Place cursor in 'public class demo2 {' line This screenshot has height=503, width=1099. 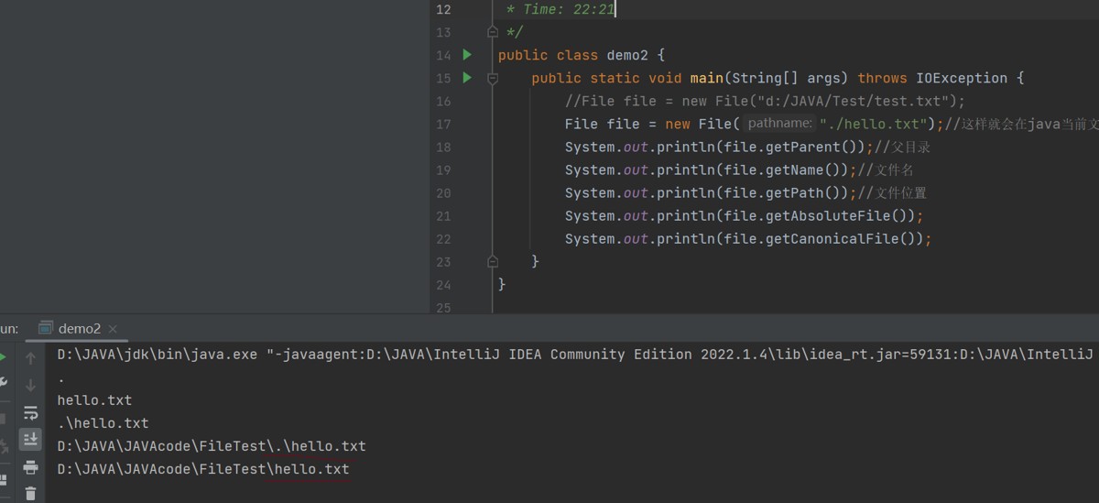click(x=582, y=55)
